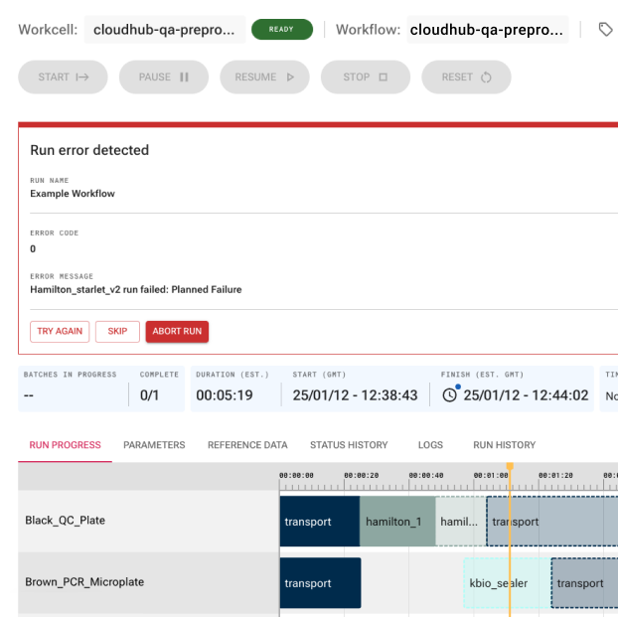Click the orange timeline playhead marker
The width and height of the screenshot is (618, 618).
click(510, 466)
